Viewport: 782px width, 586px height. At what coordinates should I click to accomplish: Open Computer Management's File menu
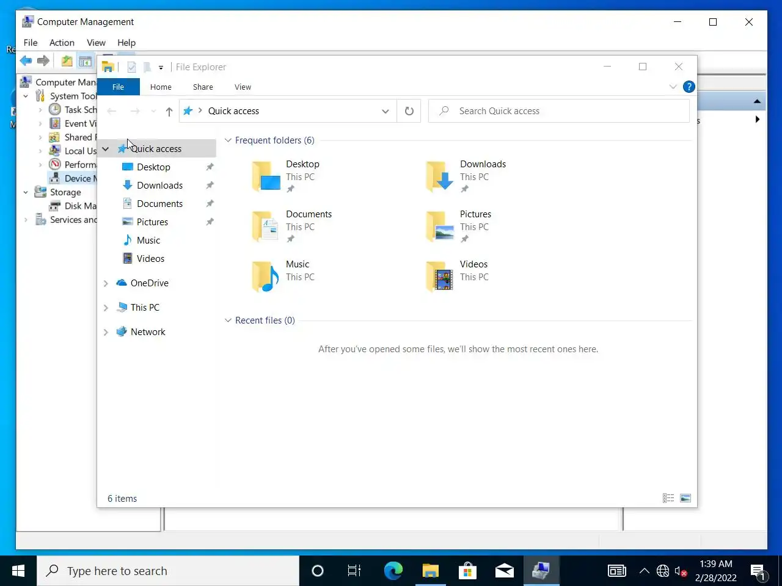click(x=31, y=43)
